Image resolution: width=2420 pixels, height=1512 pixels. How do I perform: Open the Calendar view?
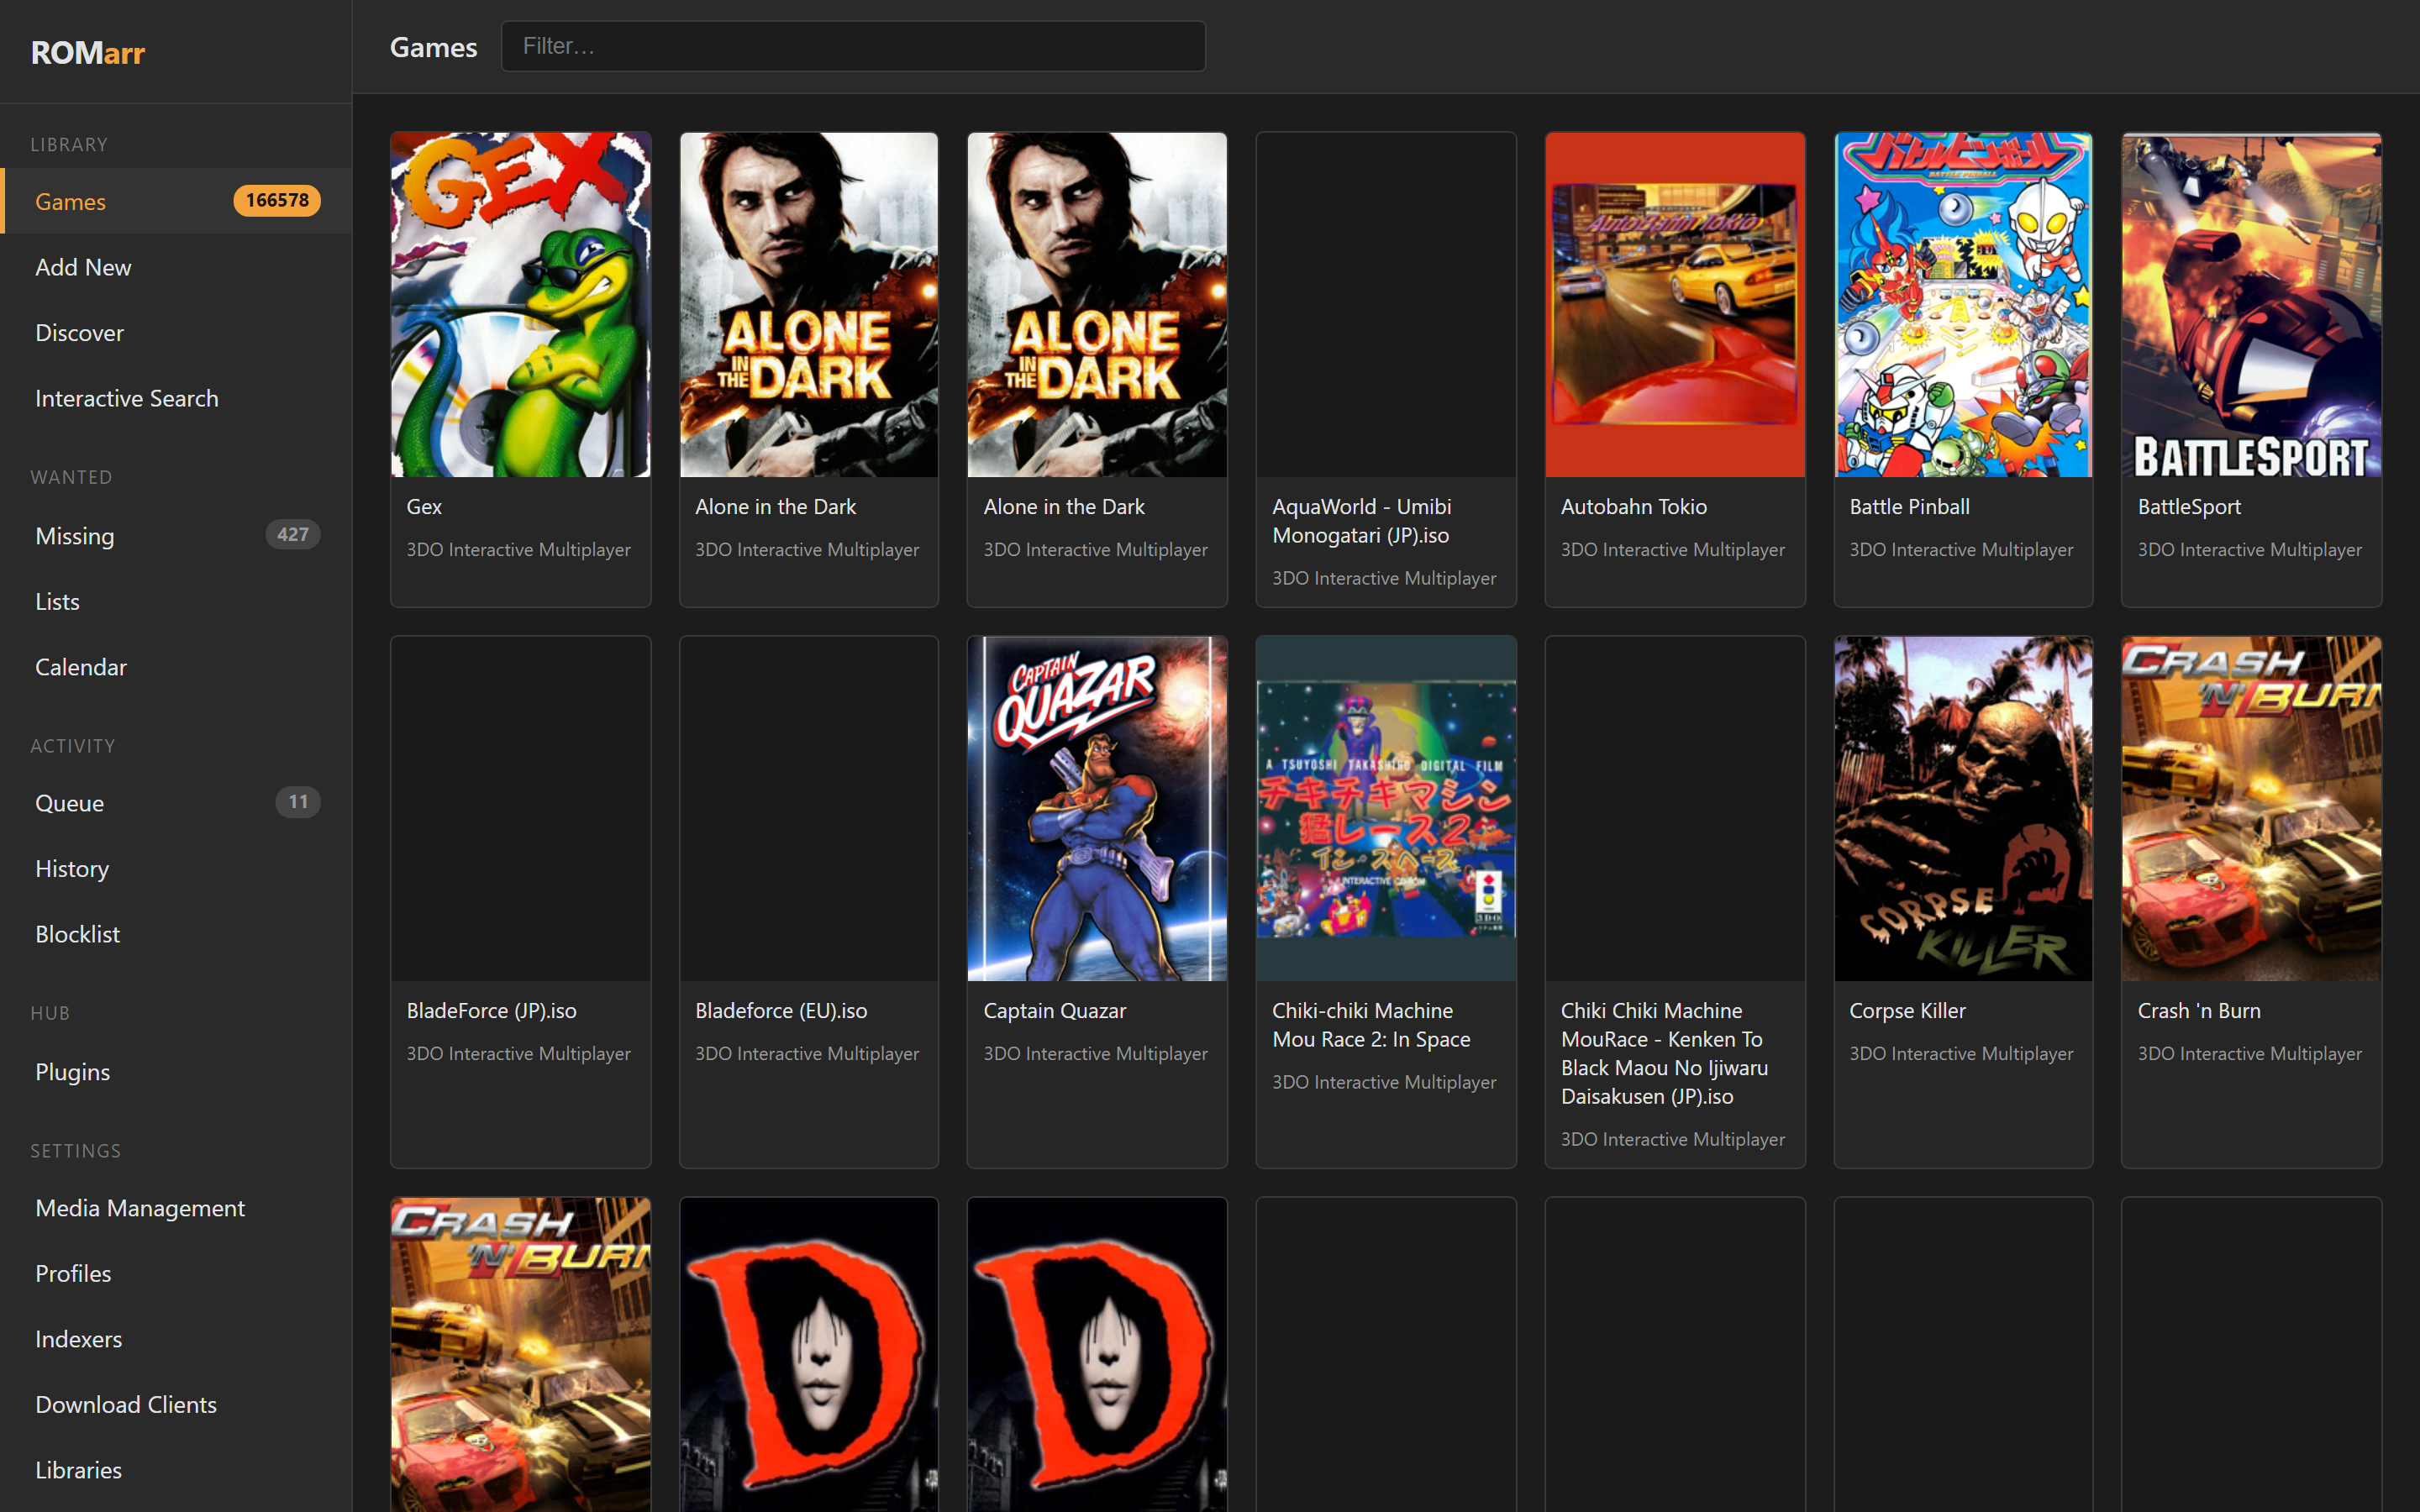176,667
